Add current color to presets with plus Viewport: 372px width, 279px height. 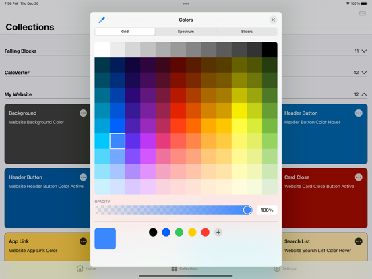click(x=218, y=232)
